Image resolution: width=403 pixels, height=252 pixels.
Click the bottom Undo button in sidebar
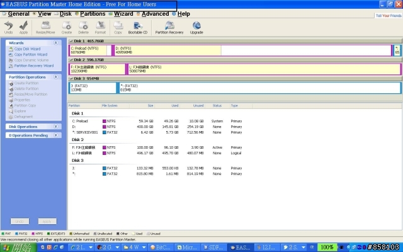coord(20,221)
